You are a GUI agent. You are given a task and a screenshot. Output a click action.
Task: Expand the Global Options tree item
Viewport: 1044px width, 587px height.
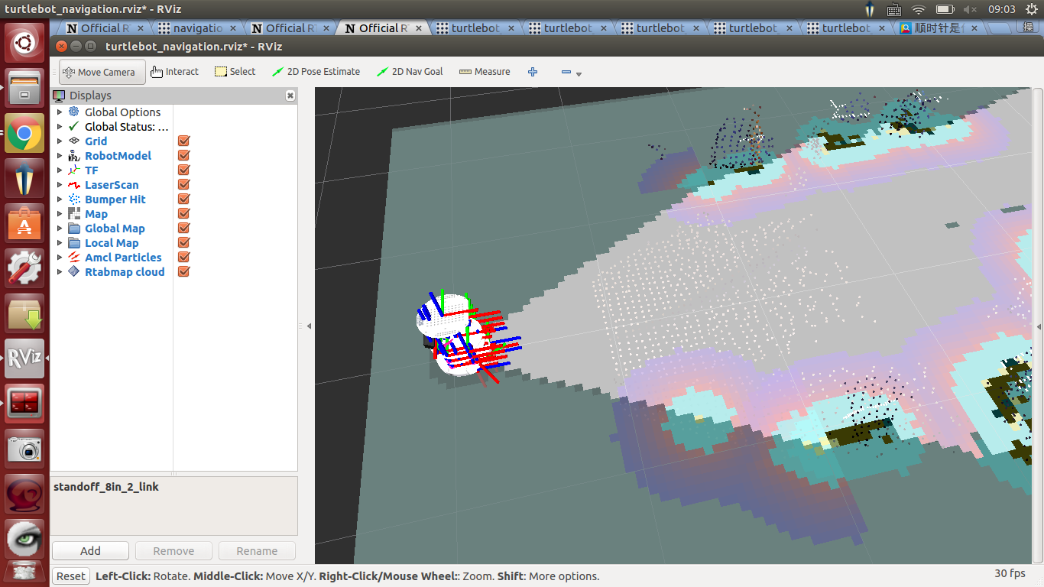tap(60, 112)
